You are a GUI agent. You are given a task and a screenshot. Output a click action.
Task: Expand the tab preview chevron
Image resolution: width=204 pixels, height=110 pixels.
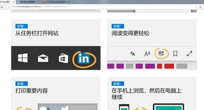(73, 2)
